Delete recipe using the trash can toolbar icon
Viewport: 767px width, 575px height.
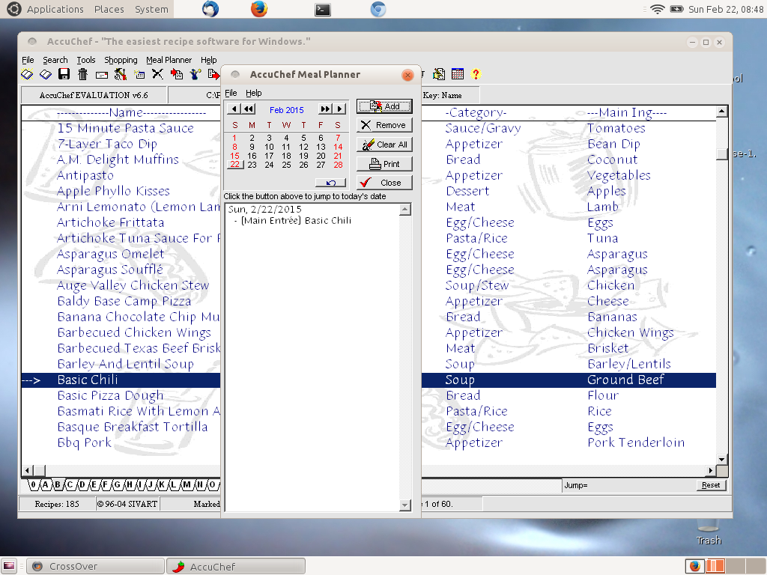click(x=83, y=74)
